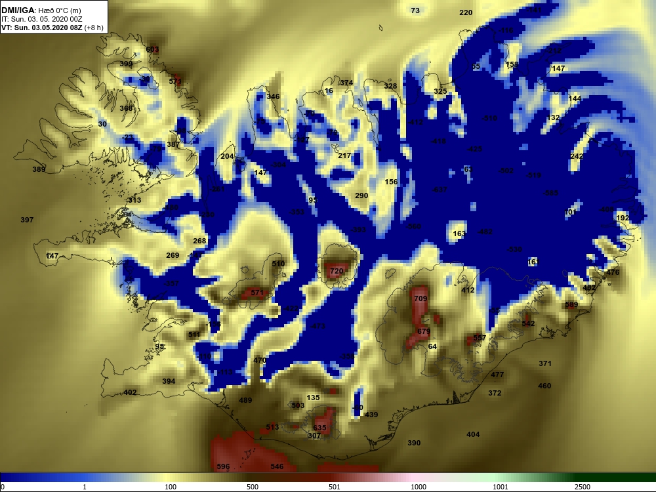The image size is (656, 492).
Task: Click the 268 map value
Action: [199, 241]
